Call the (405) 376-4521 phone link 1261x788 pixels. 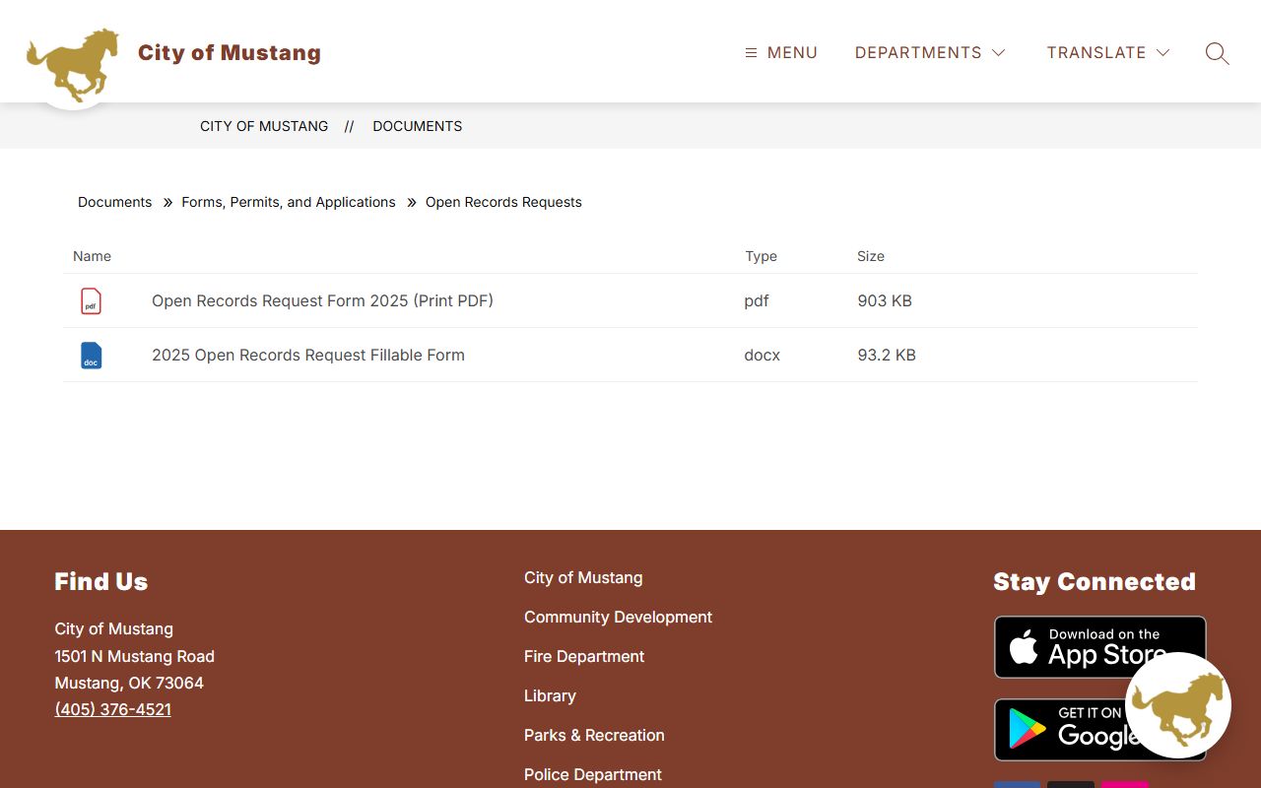(x=112, y=709)
